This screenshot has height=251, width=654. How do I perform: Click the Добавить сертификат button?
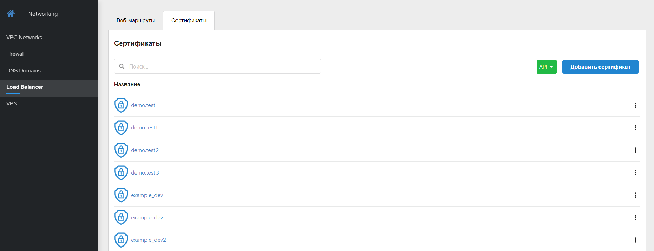pyautogui.click(x=600, y=67)
